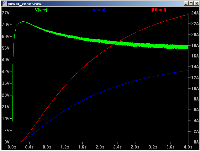Click the 3.6s time axis label
Screen dimensions: 200x151
pos(171,147)
